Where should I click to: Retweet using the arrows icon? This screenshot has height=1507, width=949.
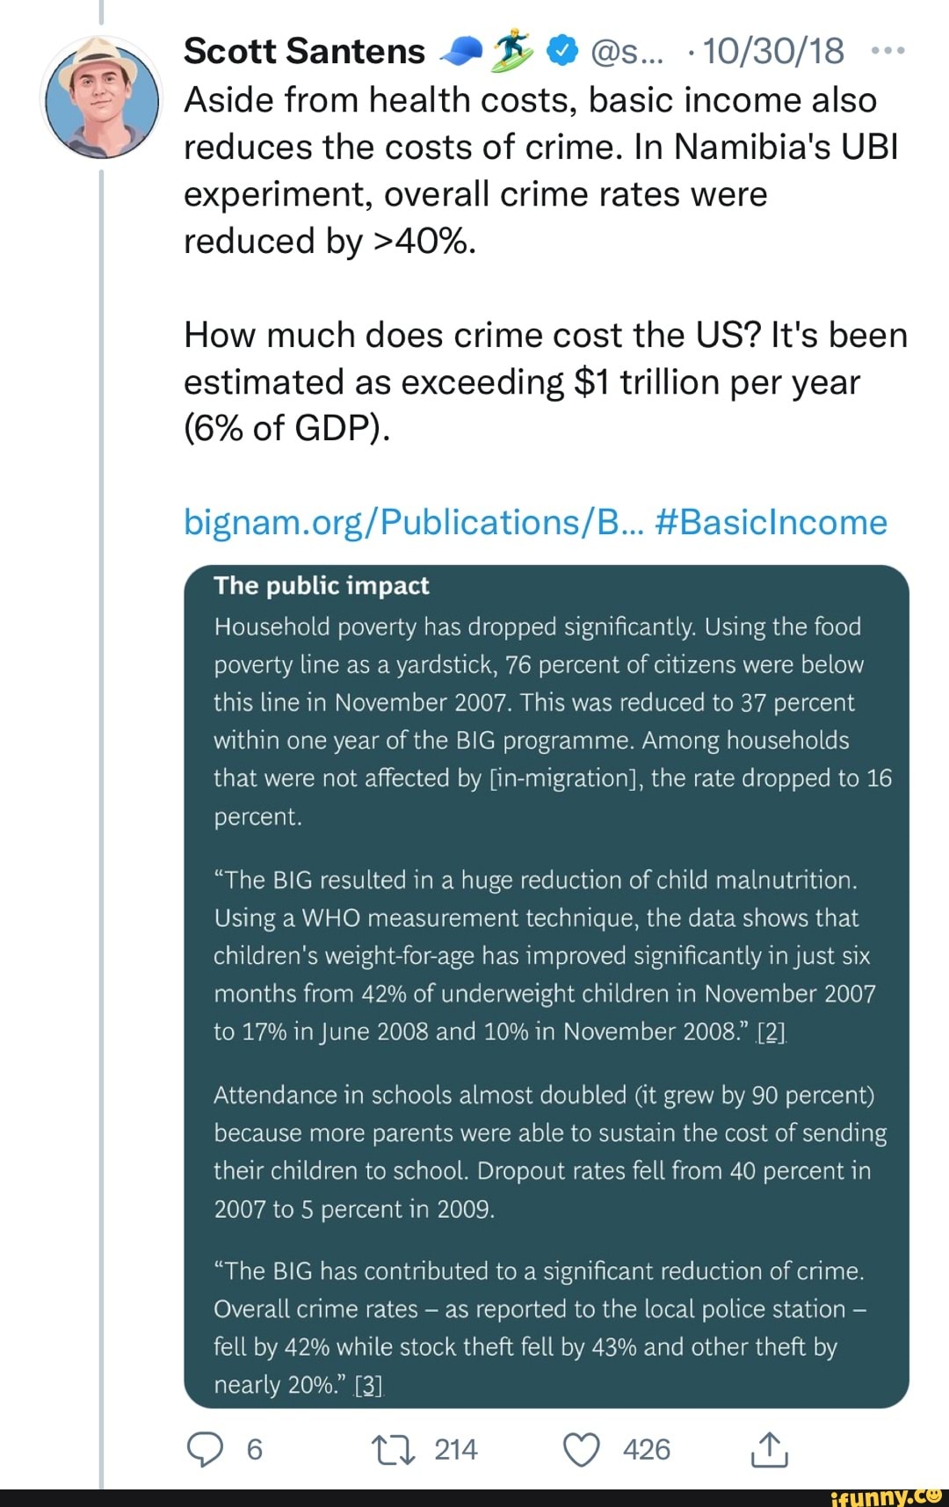392,1449
